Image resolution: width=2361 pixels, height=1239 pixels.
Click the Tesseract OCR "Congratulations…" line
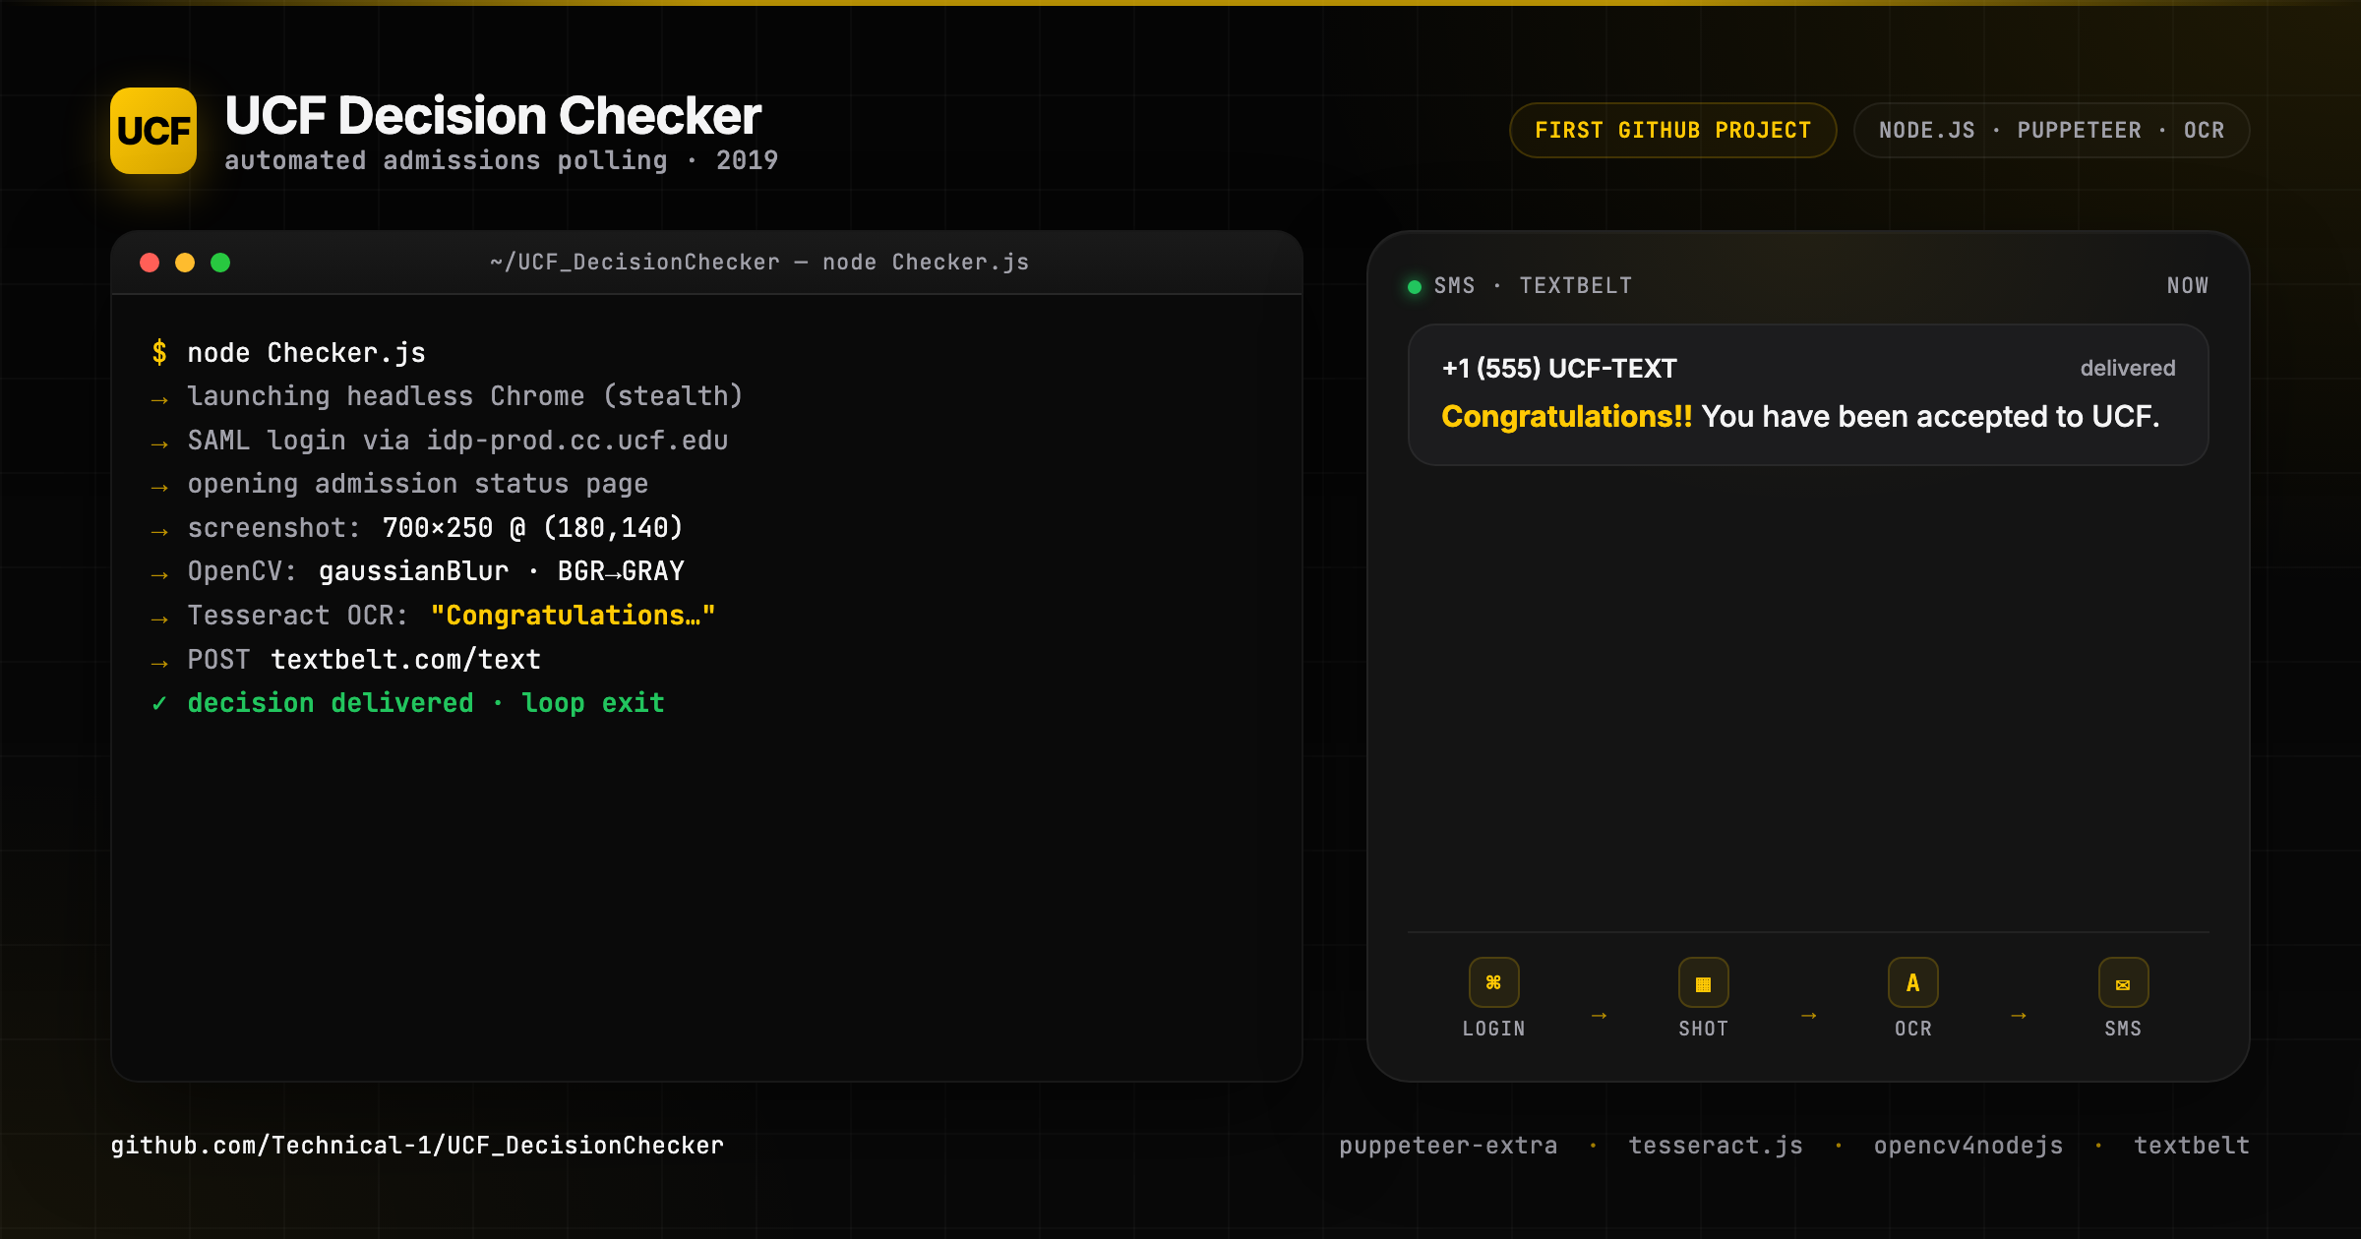(x=433, y=616)
